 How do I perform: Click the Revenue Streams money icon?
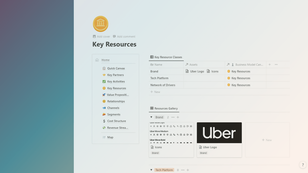click(104, 127)
